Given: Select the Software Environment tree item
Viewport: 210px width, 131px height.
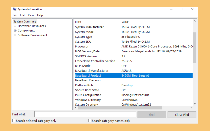Looking at the screenshot, I should [32, 35].
